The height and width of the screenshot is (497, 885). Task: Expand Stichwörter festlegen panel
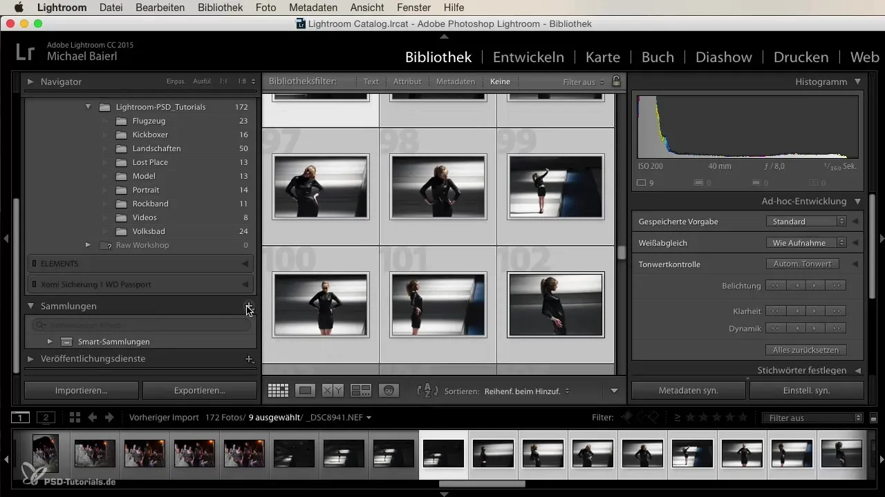tap(858, 371)
